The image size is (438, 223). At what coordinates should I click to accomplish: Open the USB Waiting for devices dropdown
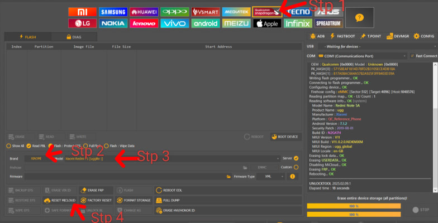pyautogui.click(x=377, y=47)
